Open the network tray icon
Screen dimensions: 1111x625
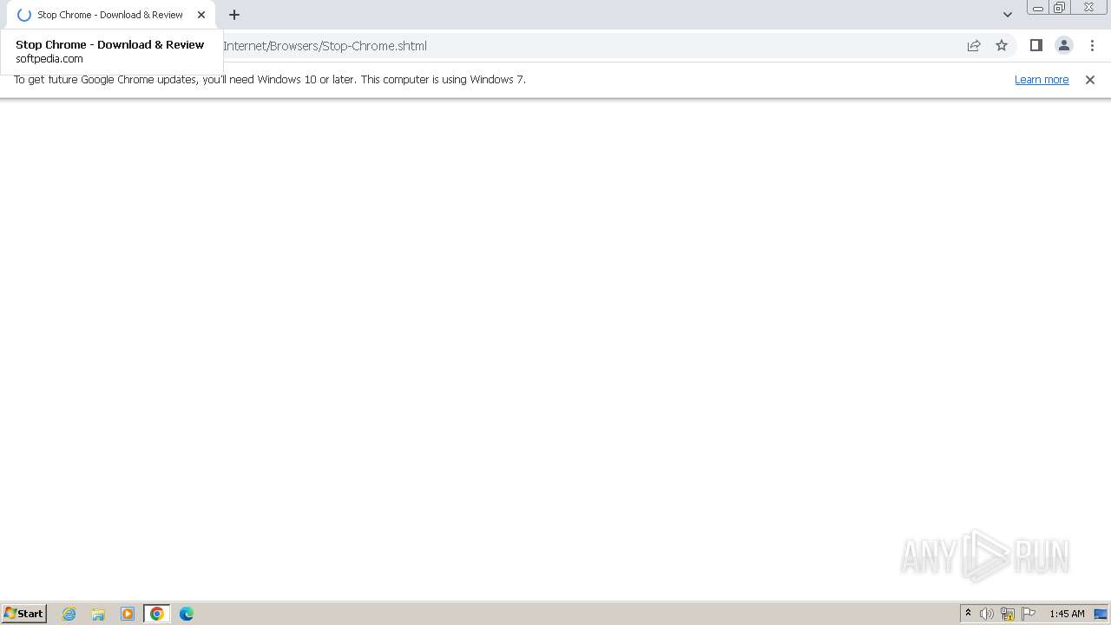click(1008, 614)
